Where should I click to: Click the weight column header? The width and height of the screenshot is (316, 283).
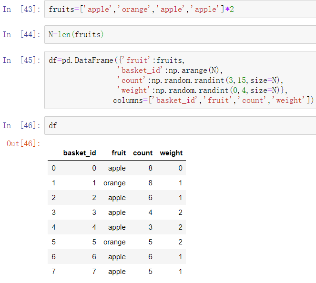(x=171, y=153)
